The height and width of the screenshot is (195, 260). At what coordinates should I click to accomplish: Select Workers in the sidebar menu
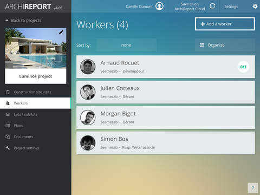pyautogui.click(x=36, y=103)
